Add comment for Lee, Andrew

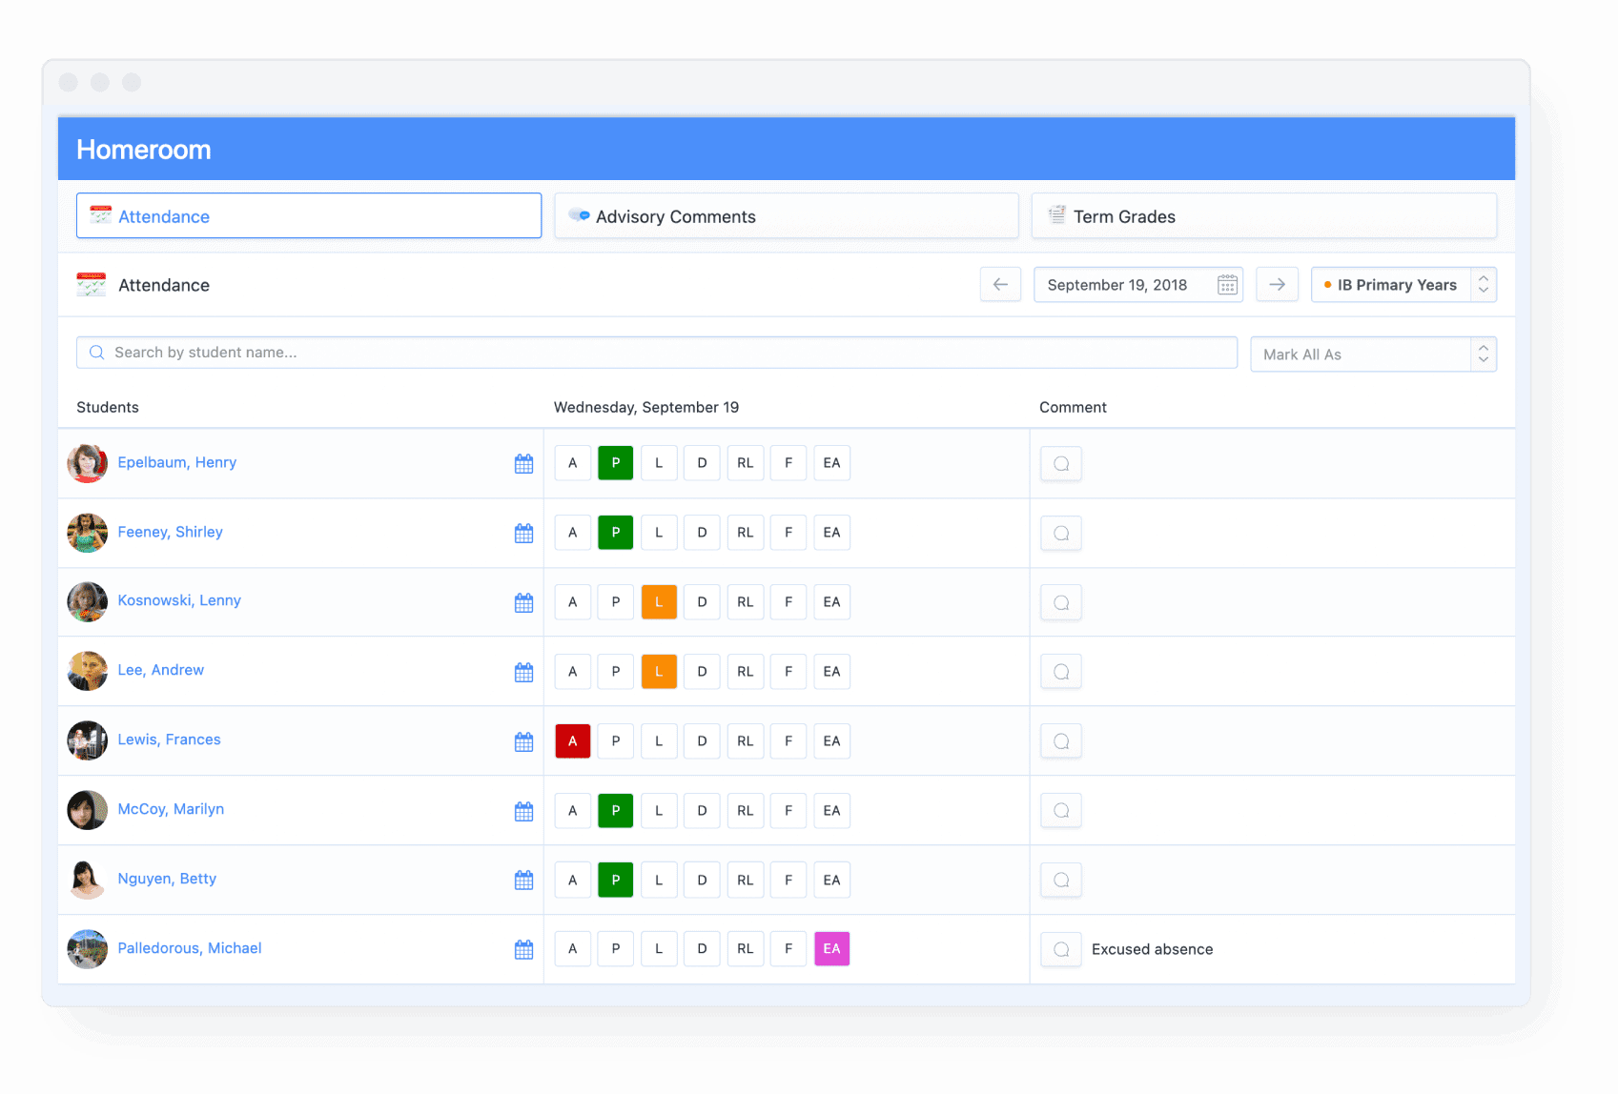tap(1061, 673)
